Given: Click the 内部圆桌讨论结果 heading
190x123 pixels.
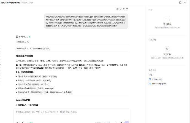Looking at the screenshot, I should (24, 56).
